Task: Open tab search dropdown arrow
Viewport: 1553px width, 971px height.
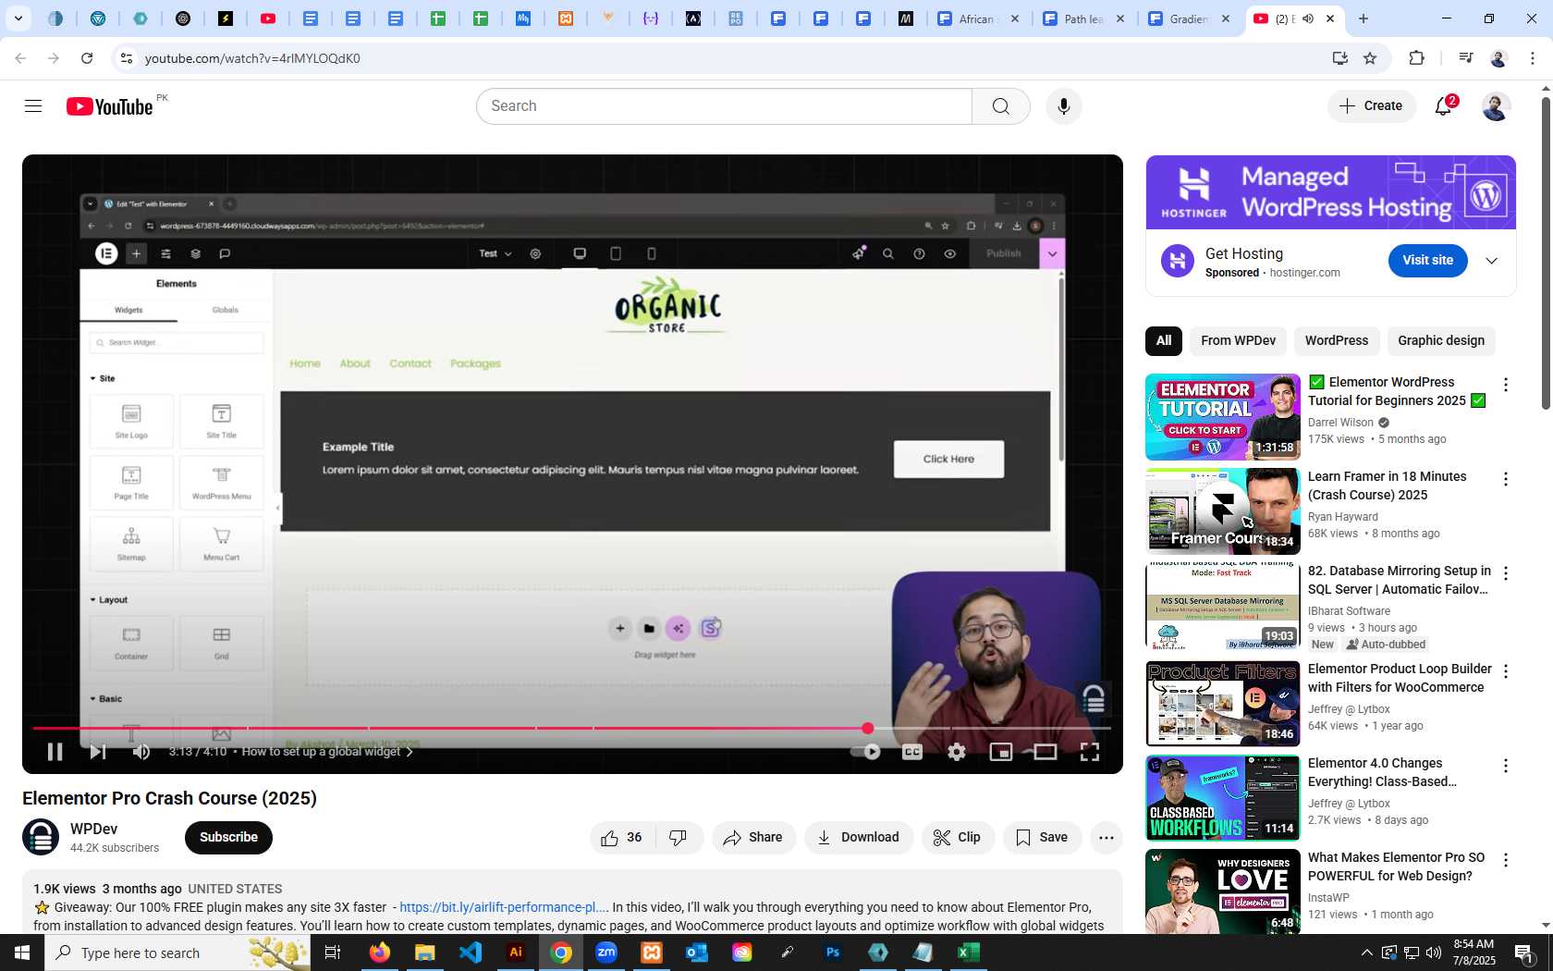Action: 18,18
